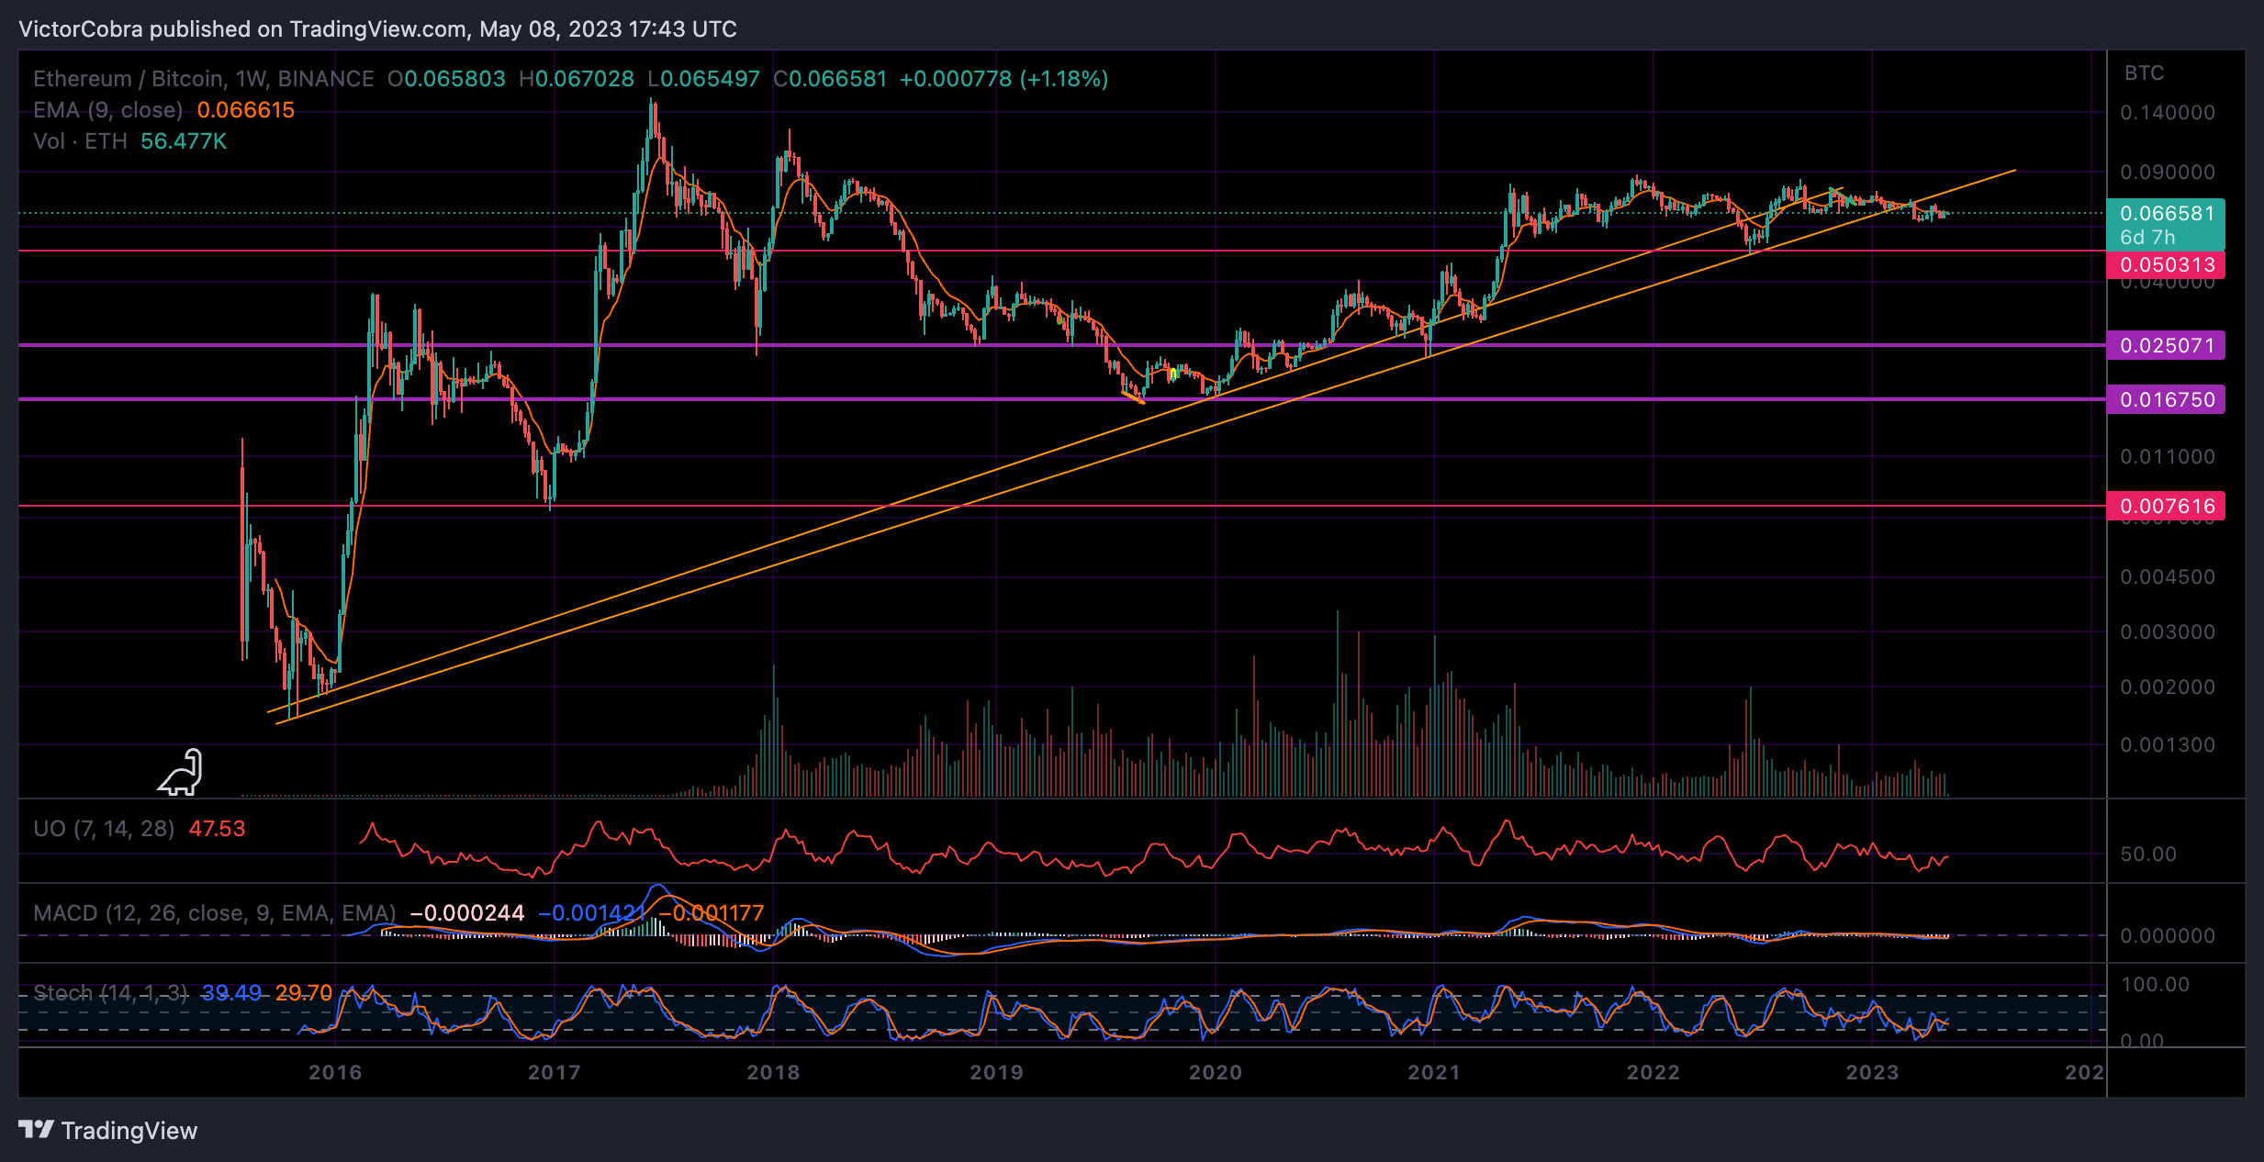This screenshot has width=2264, height=1162.
Task: Click the 2017 label on the time axis
Action: pyautogui.click(x=555, y=1072)
